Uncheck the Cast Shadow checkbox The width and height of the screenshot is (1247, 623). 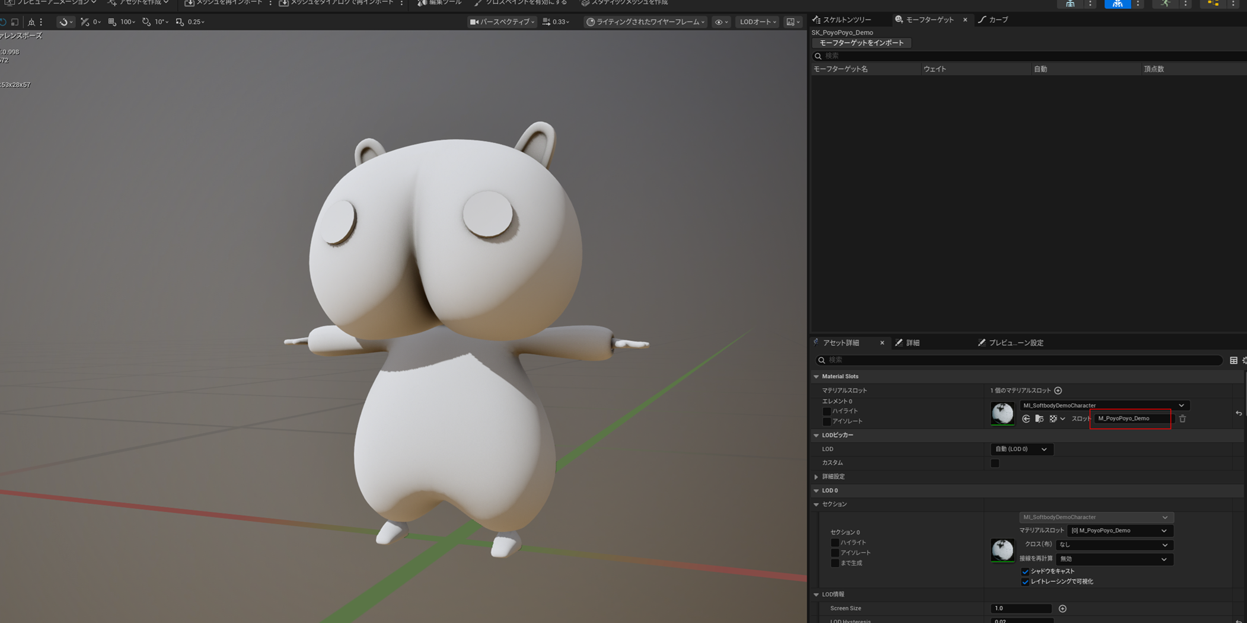[1025, 571]
